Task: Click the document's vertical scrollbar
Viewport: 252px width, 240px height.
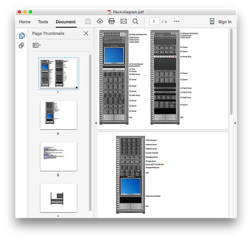Action: pos(231,71)
